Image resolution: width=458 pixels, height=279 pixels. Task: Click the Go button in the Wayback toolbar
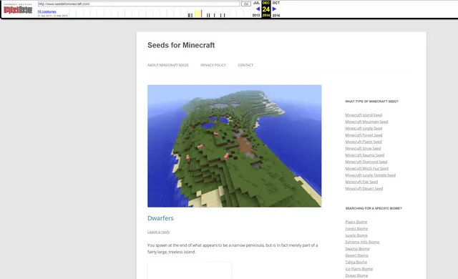click(x=246, y=4)
